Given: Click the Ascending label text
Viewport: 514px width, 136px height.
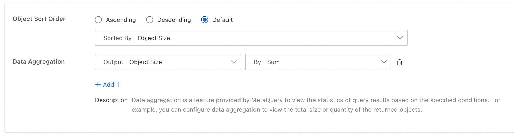Looking at the screenshot, I should click(x=121, y=20).
